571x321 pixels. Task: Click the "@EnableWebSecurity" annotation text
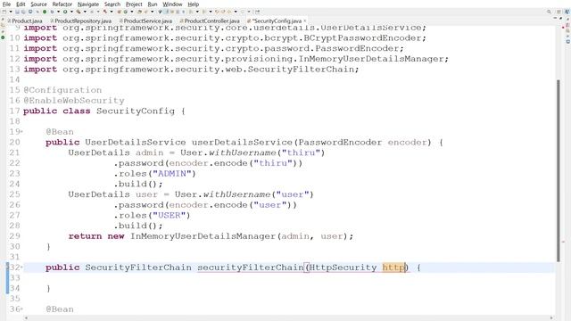point(74,101)
